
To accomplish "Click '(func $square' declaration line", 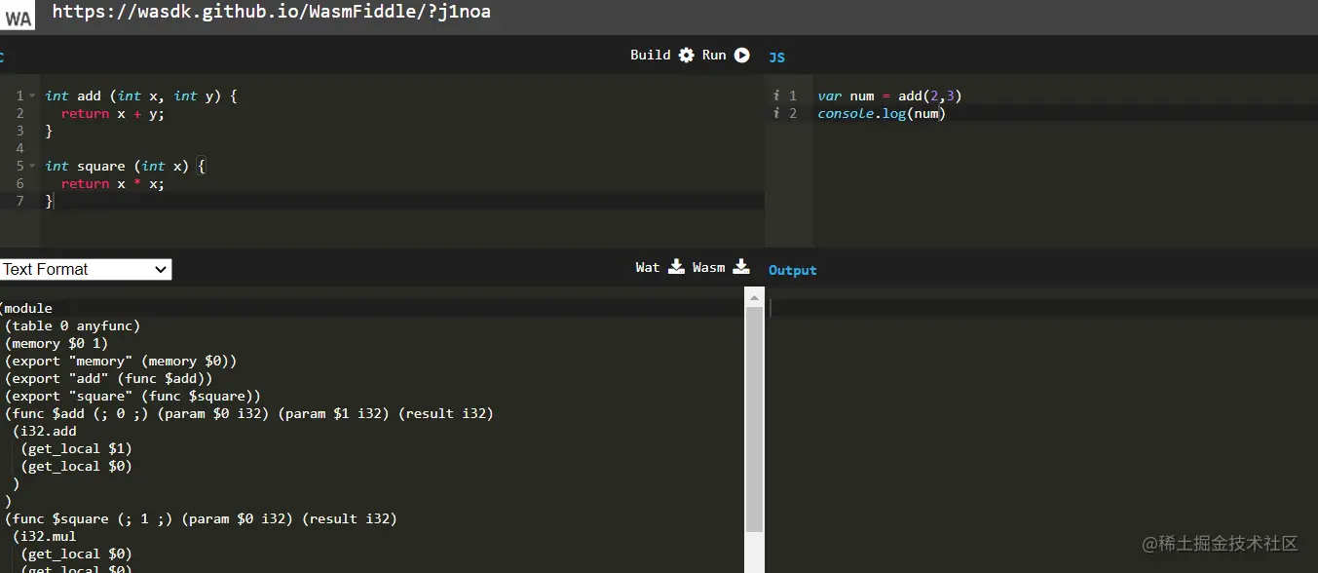I will click(x=201, y=518).
